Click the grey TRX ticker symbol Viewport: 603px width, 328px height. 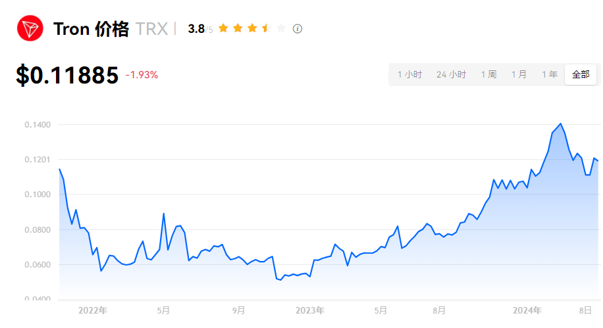click(151, 30)
